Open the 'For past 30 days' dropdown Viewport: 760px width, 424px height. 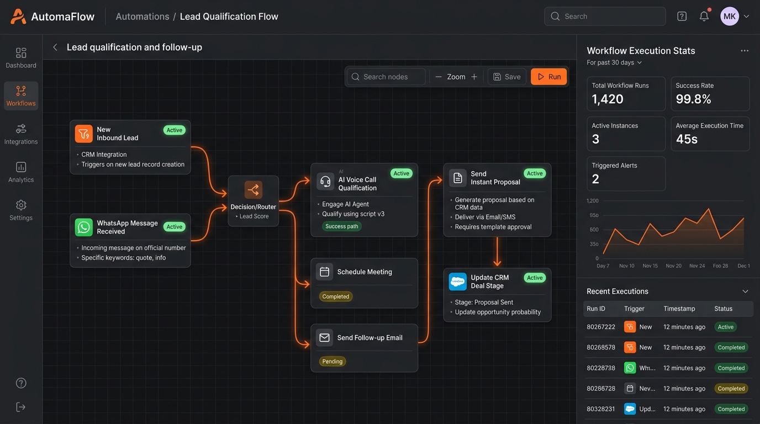614,62
